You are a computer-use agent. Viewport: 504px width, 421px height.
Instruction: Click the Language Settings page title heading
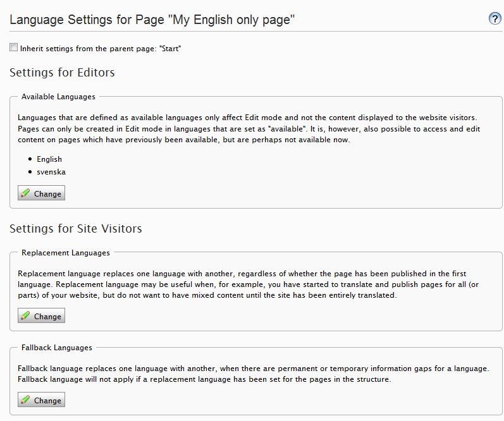152,20
